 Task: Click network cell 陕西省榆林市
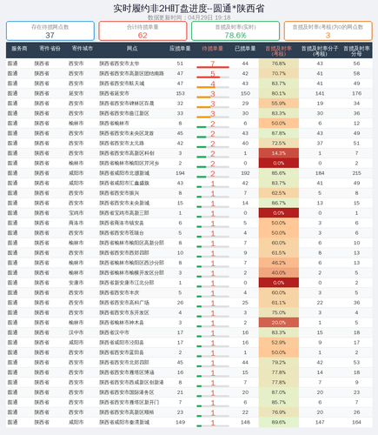pyautogui.click(x=115, y=124)
